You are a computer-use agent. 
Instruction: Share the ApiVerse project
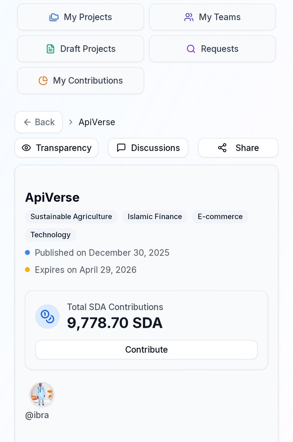(238, 148)
